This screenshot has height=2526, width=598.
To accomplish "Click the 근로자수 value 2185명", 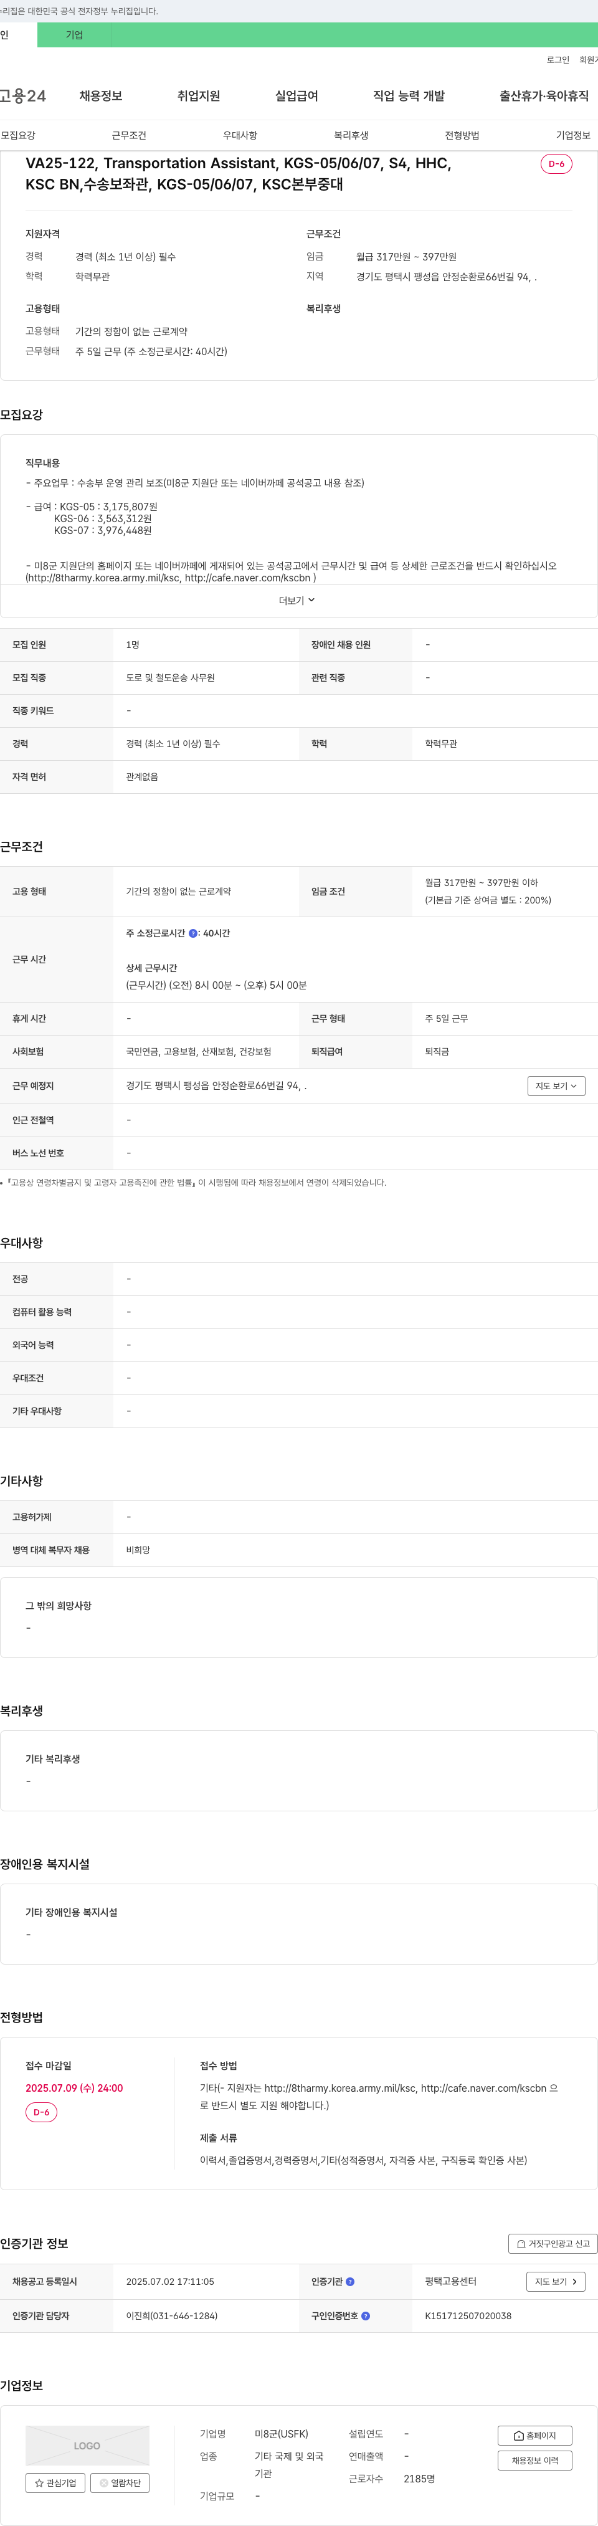I will click(x=420, y=2479).
